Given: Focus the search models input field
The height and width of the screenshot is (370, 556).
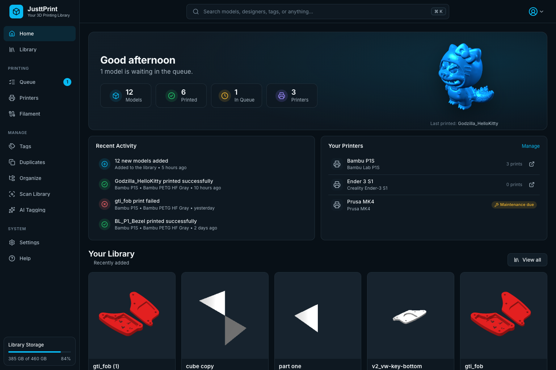Looking at the screenshot, I should point(317,12).
